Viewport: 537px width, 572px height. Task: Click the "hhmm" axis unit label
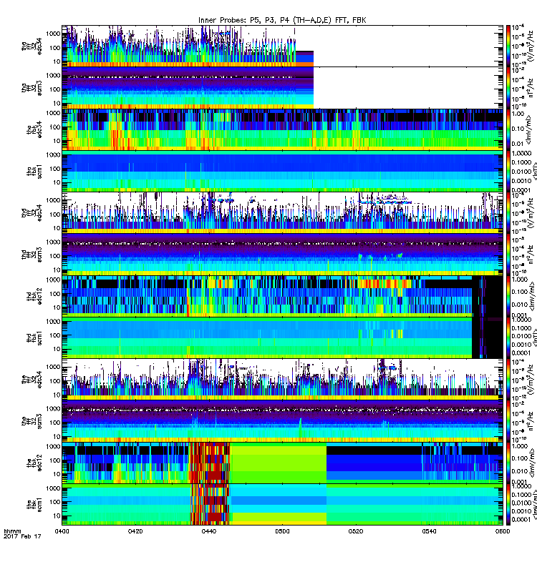tap(12, 531)
